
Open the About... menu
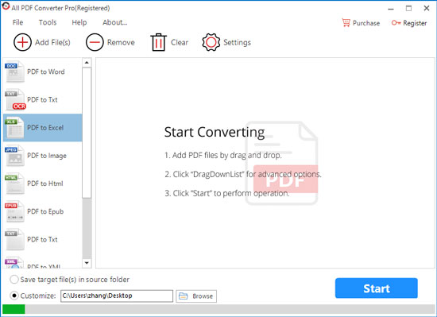(115, 22)
